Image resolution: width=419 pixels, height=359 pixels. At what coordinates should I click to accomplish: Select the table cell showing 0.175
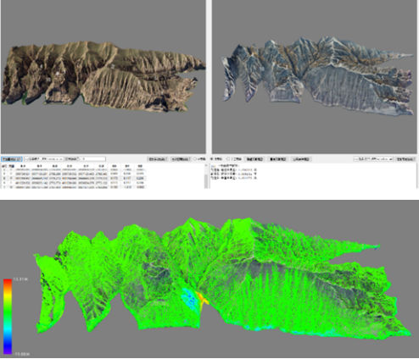[x=115, y=178]
